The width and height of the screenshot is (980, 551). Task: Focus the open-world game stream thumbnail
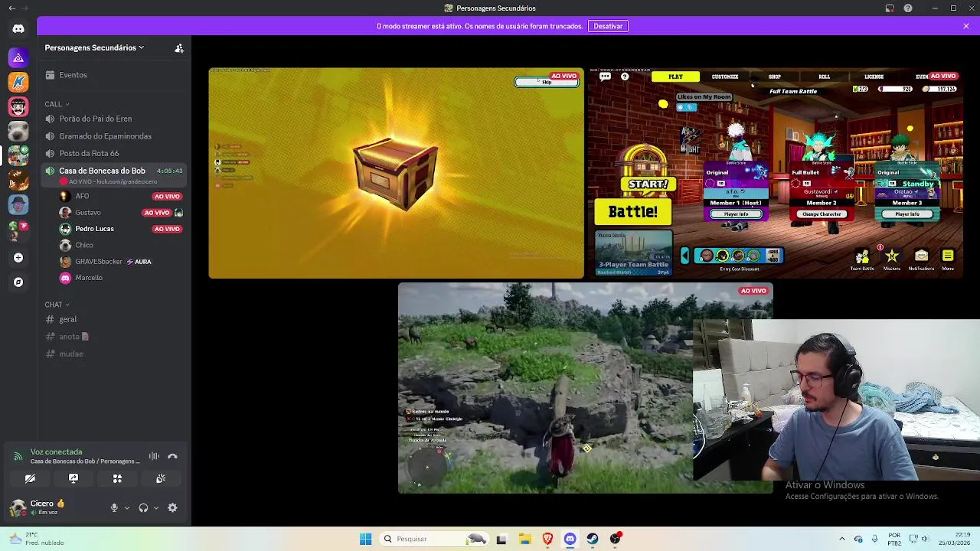585,388
